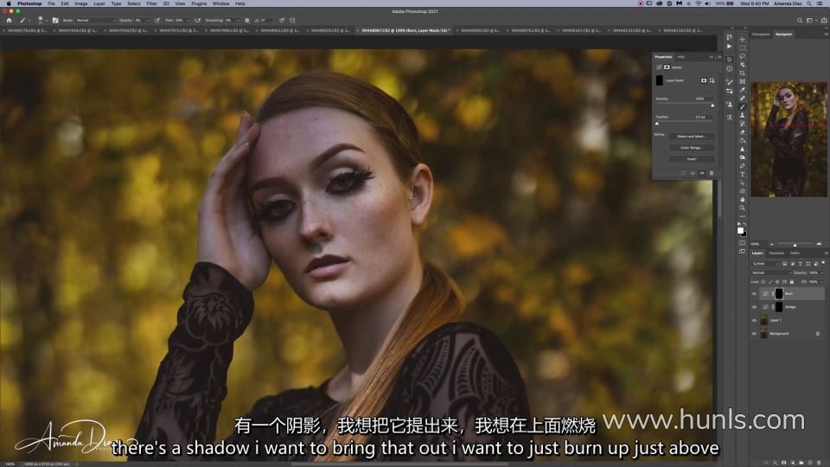Open the History panel icon
The width and height of the screenshot is (830, 467).
[730, 37]
